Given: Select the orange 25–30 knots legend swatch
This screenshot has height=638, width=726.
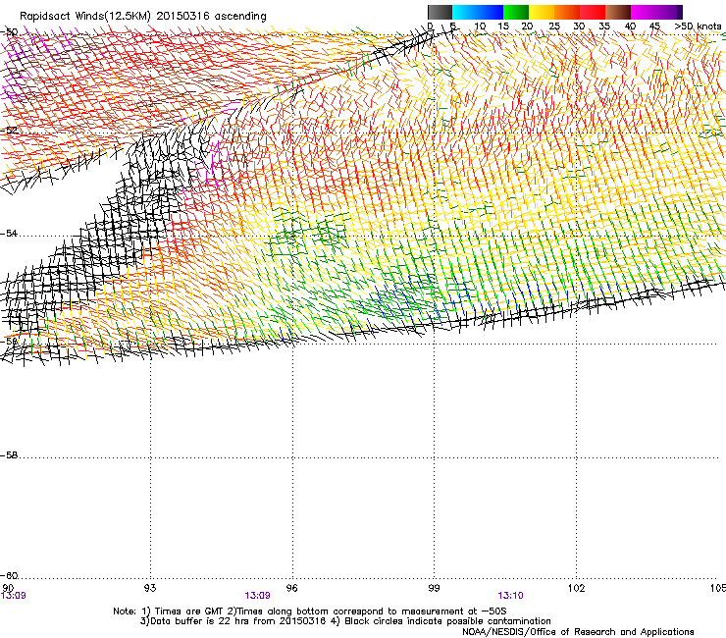Looking at the screenshot, I should coord(567,12).
